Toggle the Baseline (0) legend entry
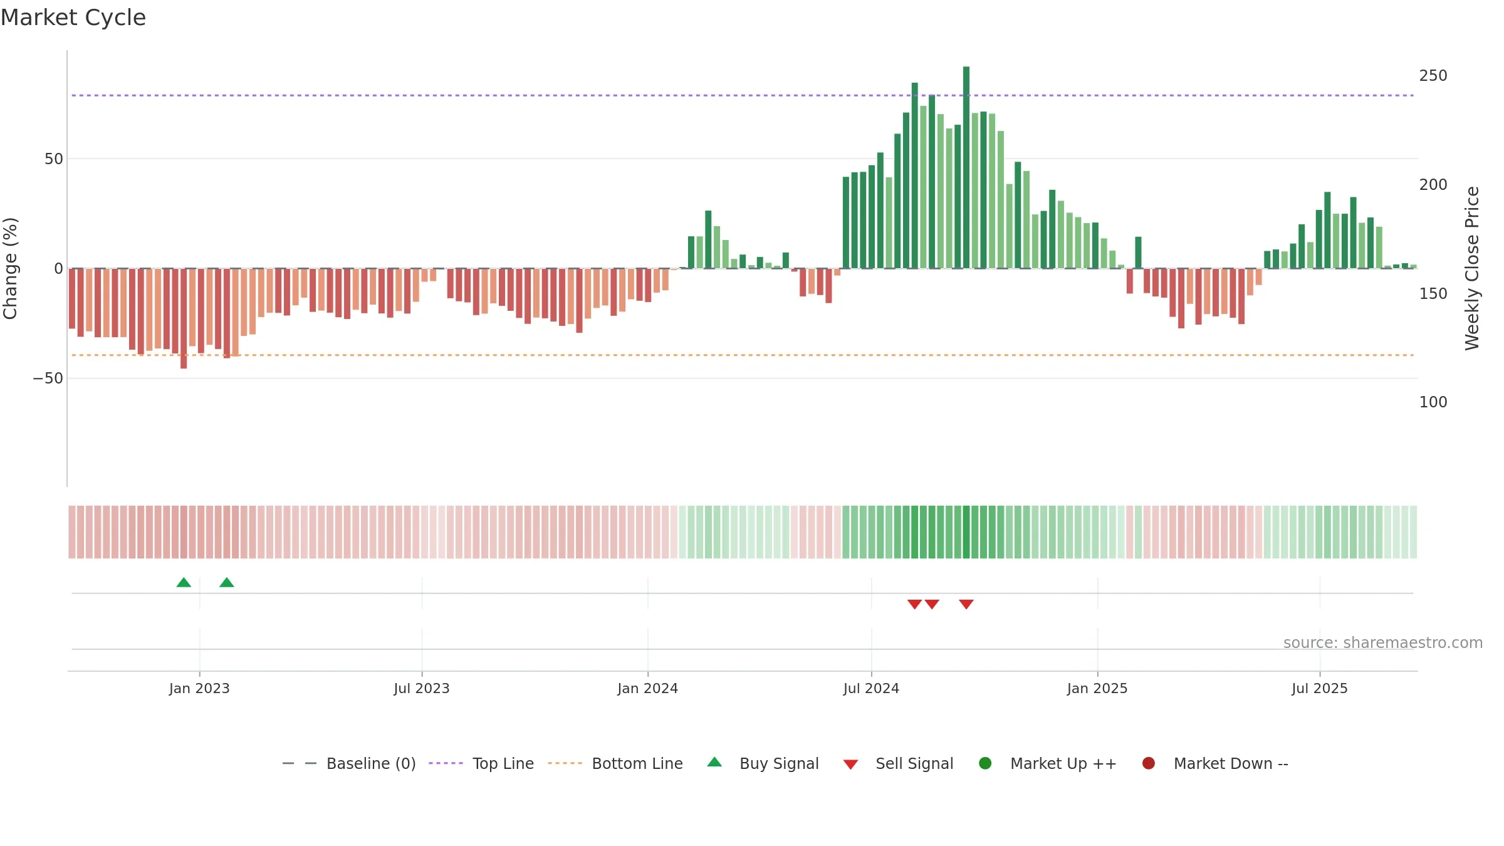Screen dimensions: 1504x846 click(x=349, y=763)
